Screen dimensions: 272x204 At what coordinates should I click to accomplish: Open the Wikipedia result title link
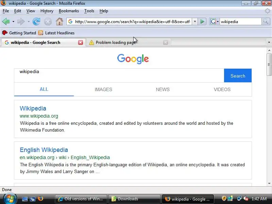click(33, 108)
